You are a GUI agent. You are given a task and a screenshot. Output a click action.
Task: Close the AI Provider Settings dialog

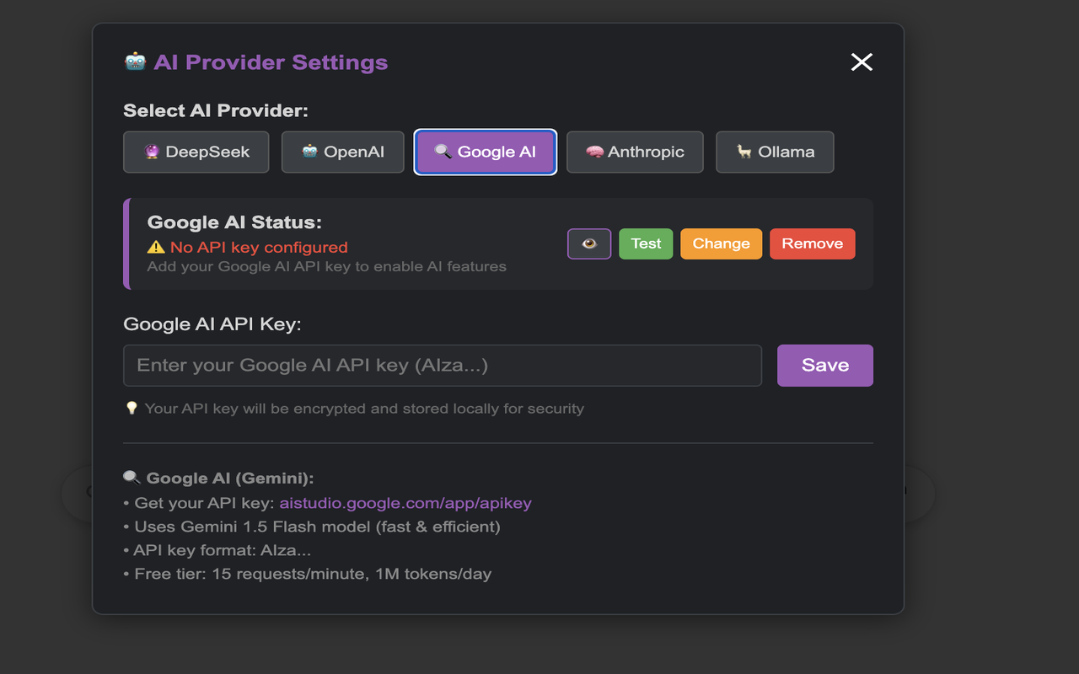tap(862, 62)
